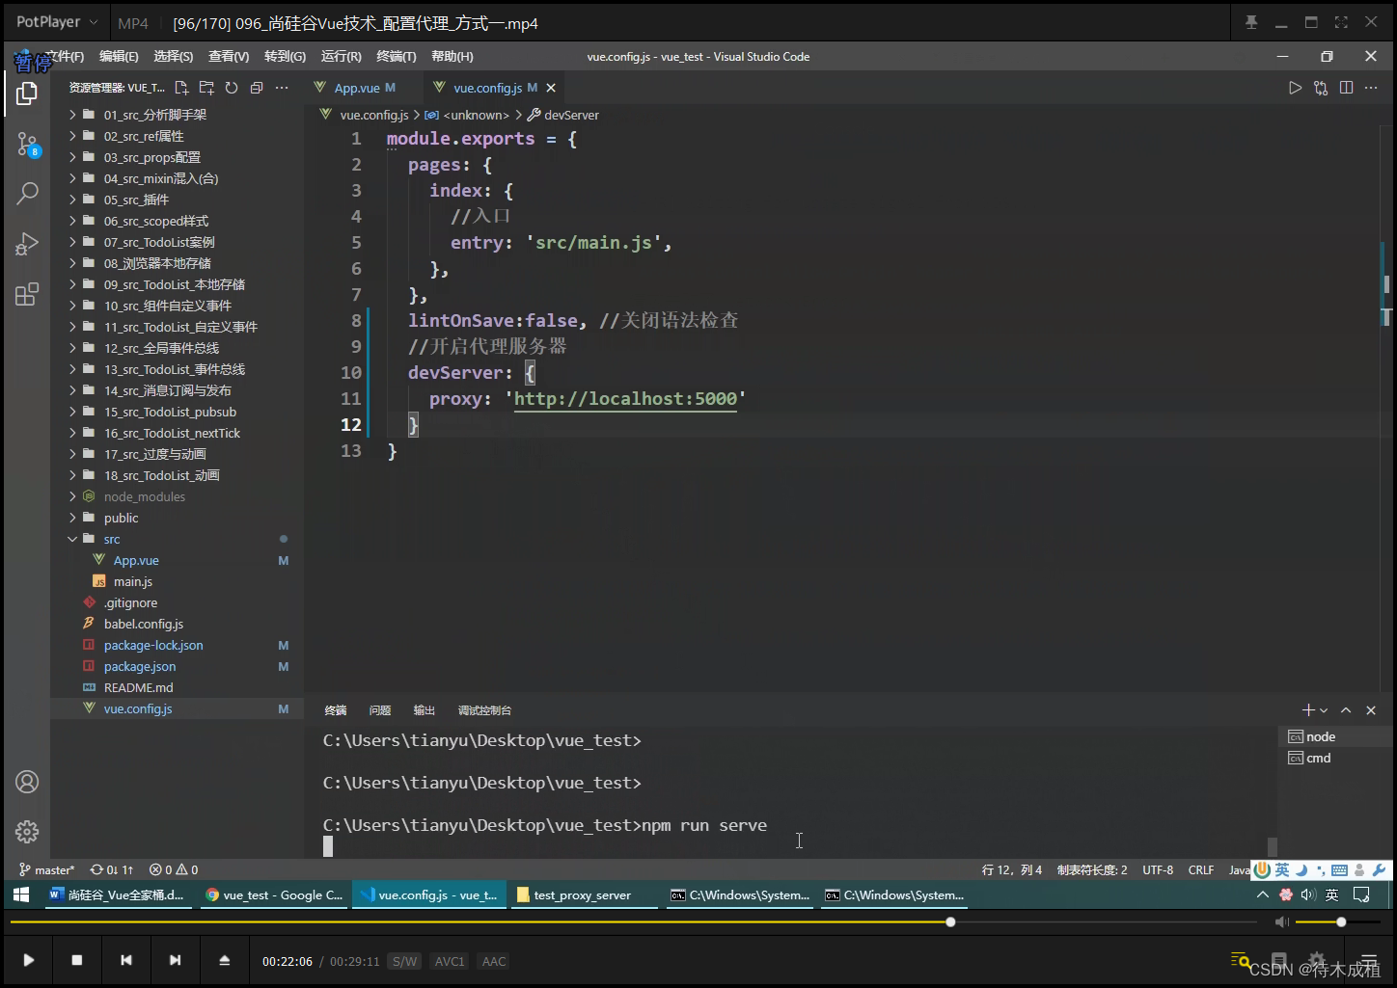Switch to the 问题 panel tab

(380, 710)
